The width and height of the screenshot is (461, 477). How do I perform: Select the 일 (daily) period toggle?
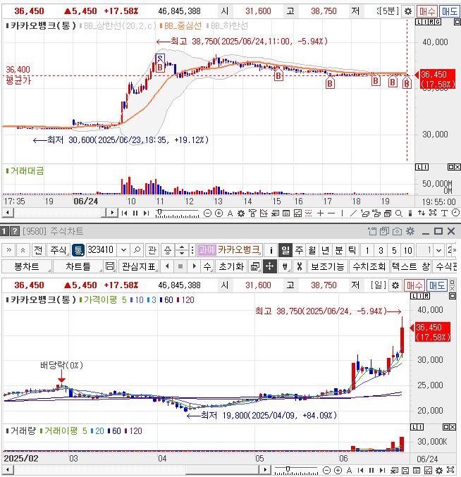point(285,250)
